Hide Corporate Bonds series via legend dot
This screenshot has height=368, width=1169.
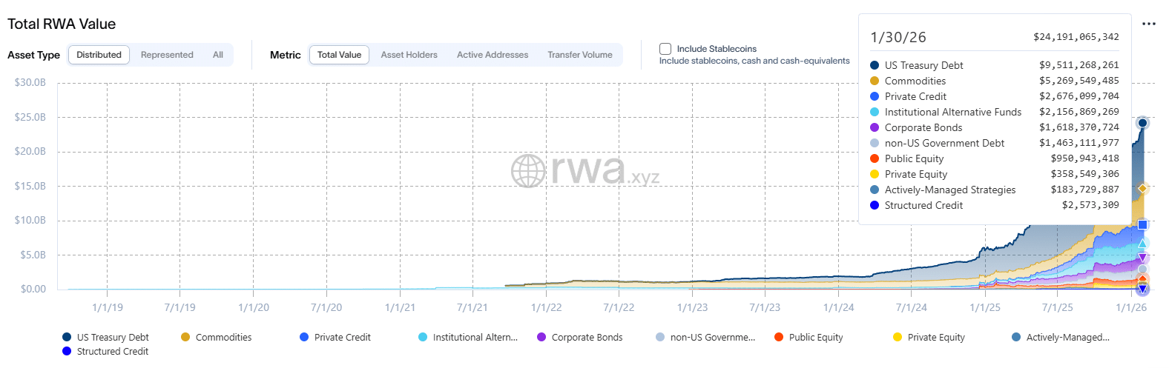[x=541, y=337]
